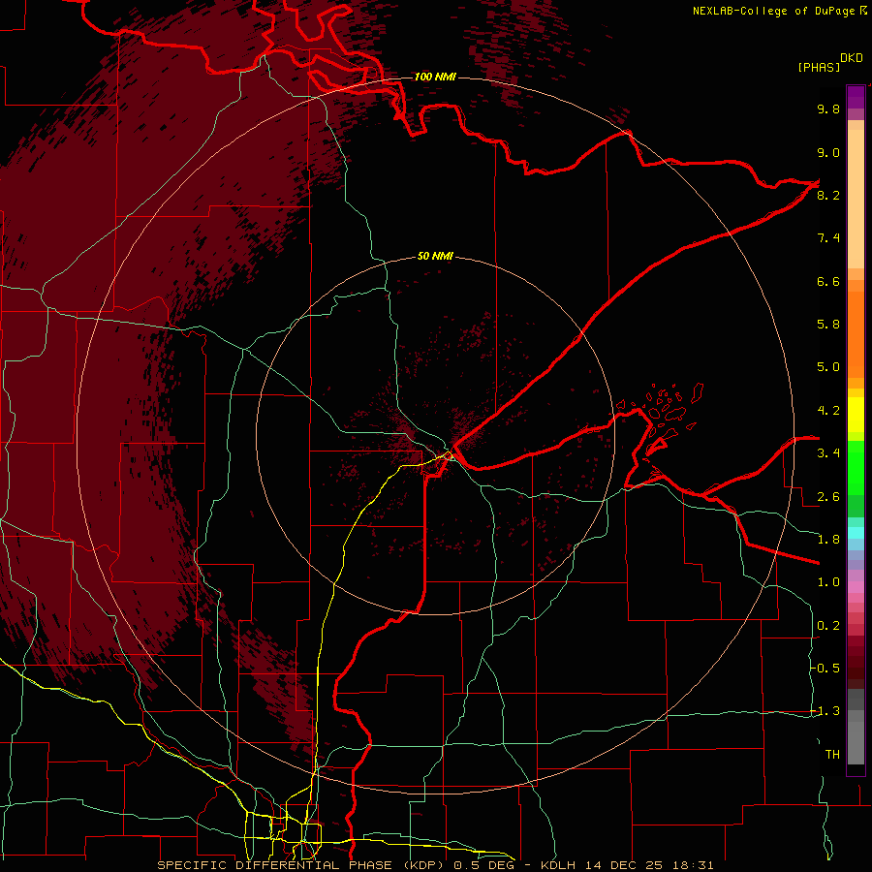Viewport: 872px width, 872px height.
Task: Click the 5.0 value on color scale
Action: tap(828, 367)
